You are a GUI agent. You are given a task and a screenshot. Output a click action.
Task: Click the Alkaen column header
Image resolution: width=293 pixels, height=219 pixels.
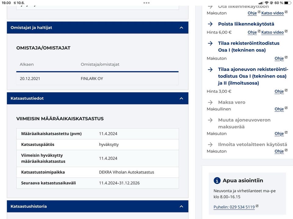click(27, 64)
